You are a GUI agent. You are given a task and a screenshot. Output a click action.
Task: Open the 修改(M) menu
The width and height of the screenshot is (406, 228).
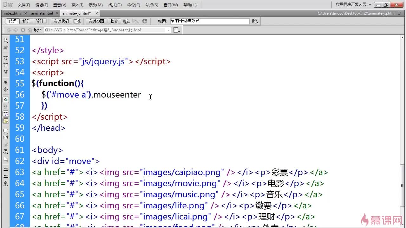95,5
